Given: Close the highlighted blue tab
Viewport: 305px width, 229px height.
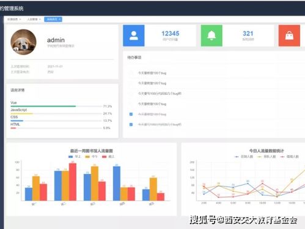Looking at the screenshot, I should point(59,19).
